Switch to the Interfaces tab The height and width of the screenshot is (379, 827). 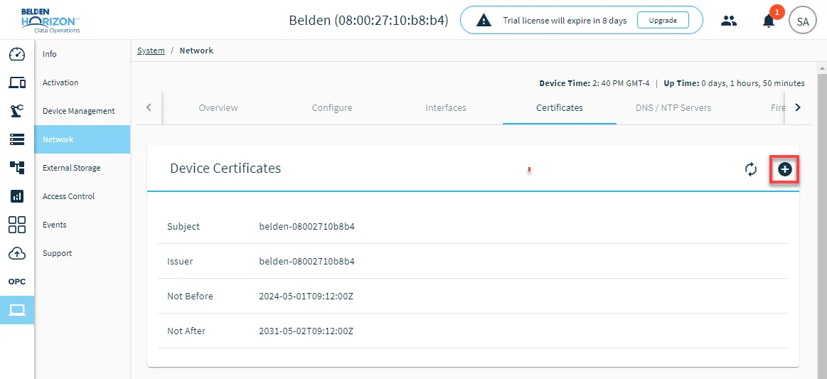pos(446,107)
